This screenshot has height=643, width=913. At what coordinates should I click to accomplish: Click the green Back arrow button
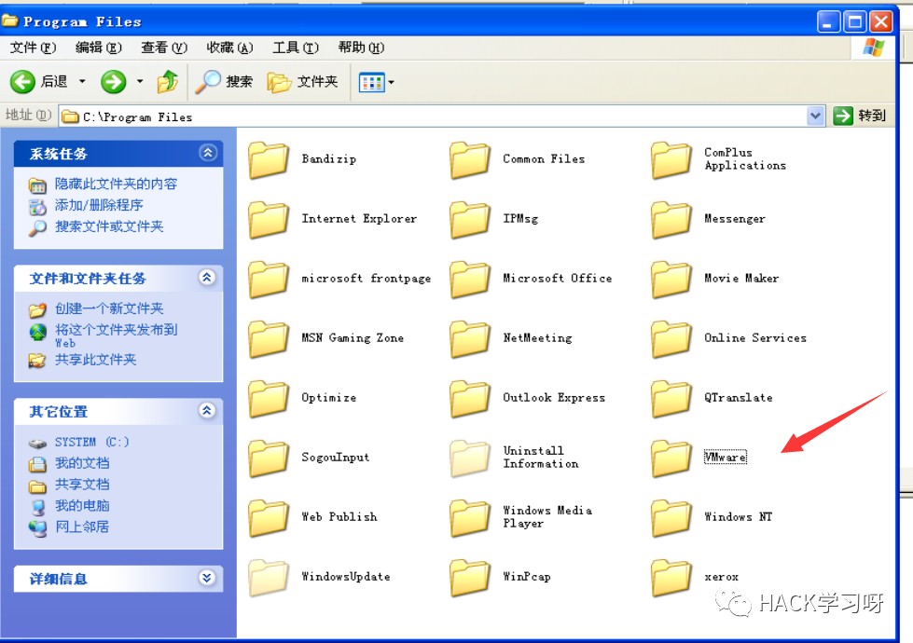[22, 82]
